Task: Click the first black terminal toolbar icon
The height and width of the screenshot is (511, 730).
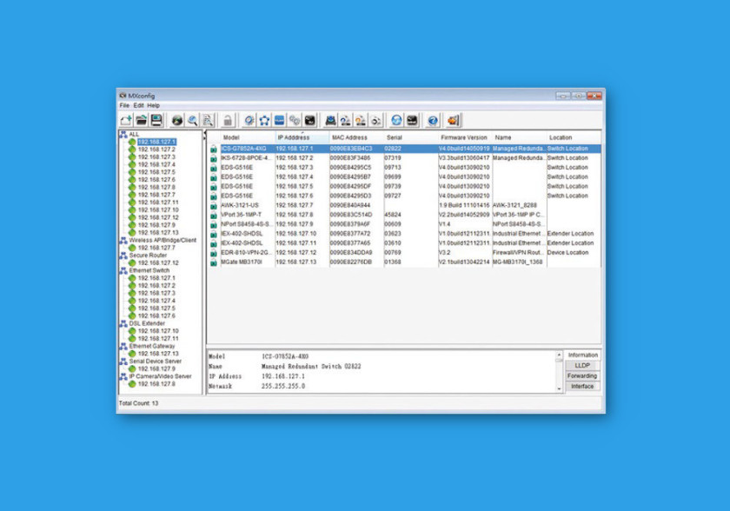Action: 310,121
